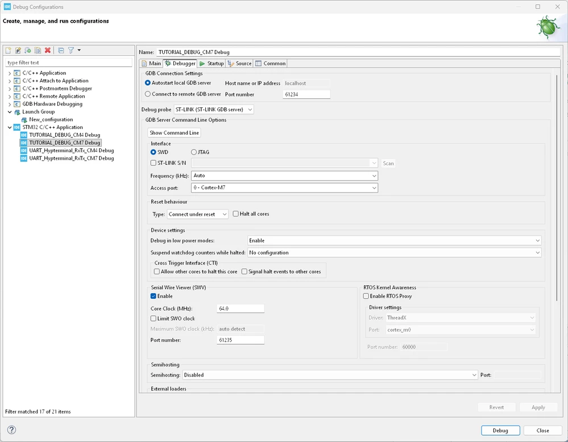Open the Access port dropdown
568x442 pixels.
[x=284, y=188]
